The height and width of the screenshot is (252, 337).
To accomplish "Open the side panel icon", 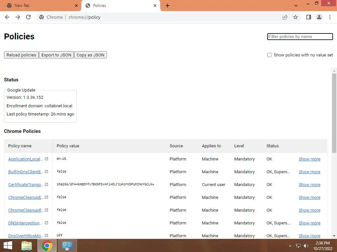I will pos(309,17).
